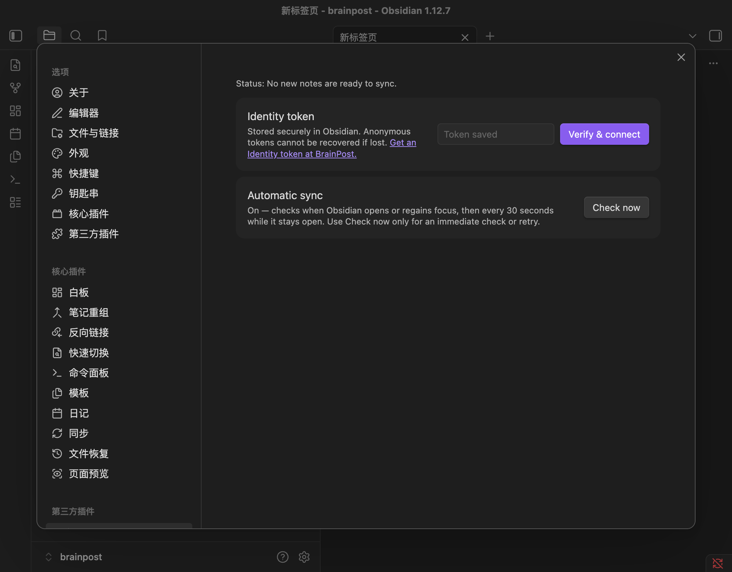
Task: Open the brainpost vault switcher
Action: (x=74, y=557)
